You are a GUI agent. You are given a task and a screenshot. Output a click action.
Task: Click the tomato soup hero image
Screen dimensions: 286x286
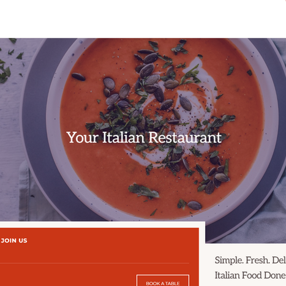(143, 129)
